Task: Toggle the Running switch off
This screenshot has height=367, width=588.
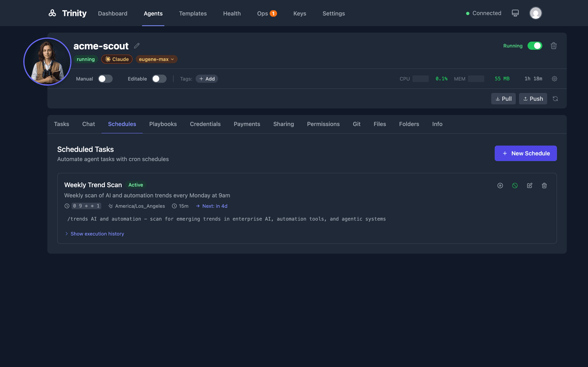Action: click(x=535, y=46)
